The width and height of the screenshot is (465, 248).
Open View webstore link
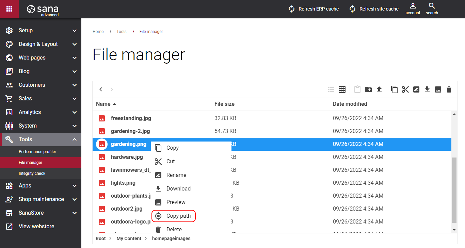(41, 227)
